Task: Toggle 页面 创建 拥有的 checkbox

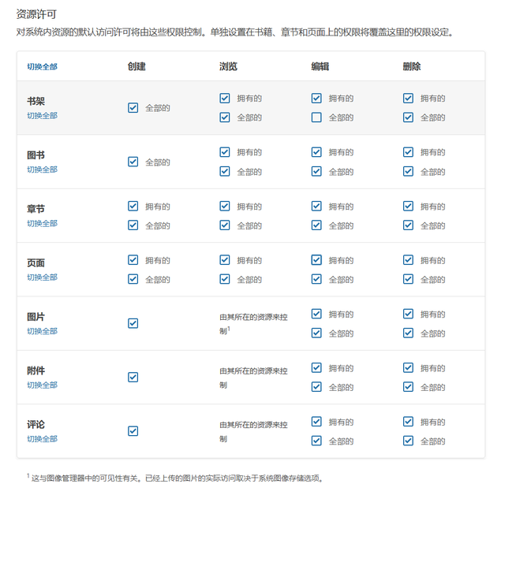Action: pos(133,260)
